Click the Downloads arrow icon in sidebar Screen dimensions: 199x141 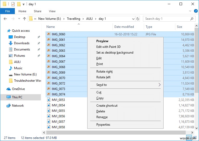(11, 43)
